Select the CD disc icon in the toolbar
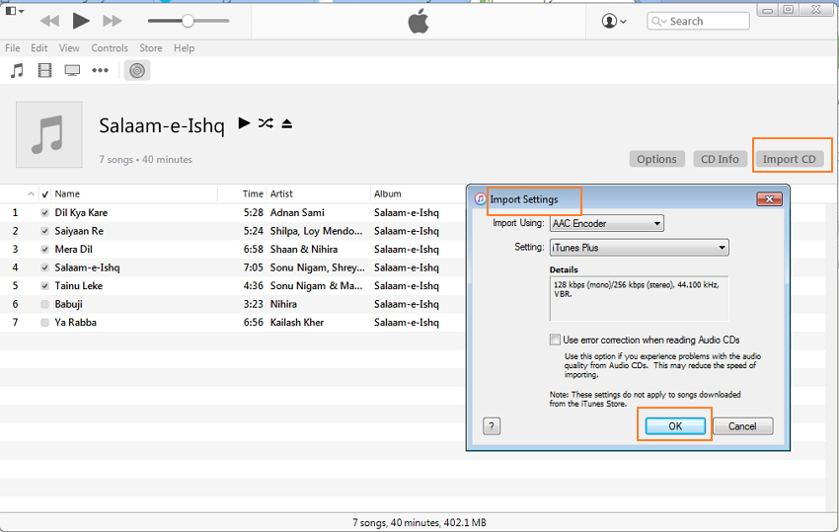 click(137, 70)
